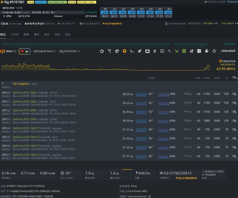
Task: Click GPU 0 temperature bar
Action: click(x=141, y=94)
